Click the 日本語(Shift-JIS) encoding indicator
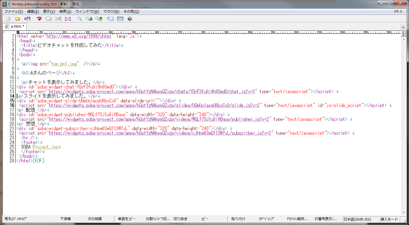Screen dimensions: 409x225 [x=361, y=219]
